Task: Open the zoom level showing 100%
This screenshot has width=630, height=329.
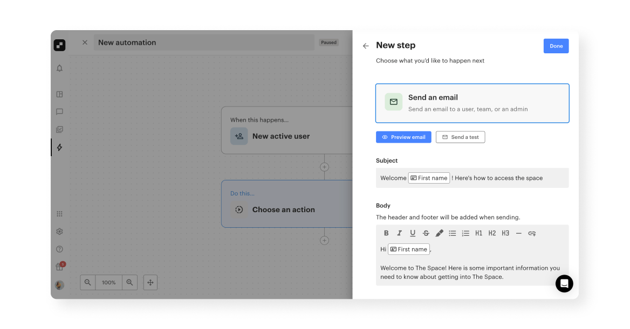Action: 108,282
